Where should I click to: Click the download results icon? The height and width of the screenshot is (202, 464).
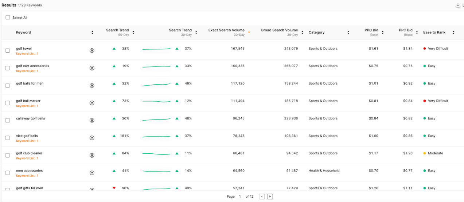458,5
